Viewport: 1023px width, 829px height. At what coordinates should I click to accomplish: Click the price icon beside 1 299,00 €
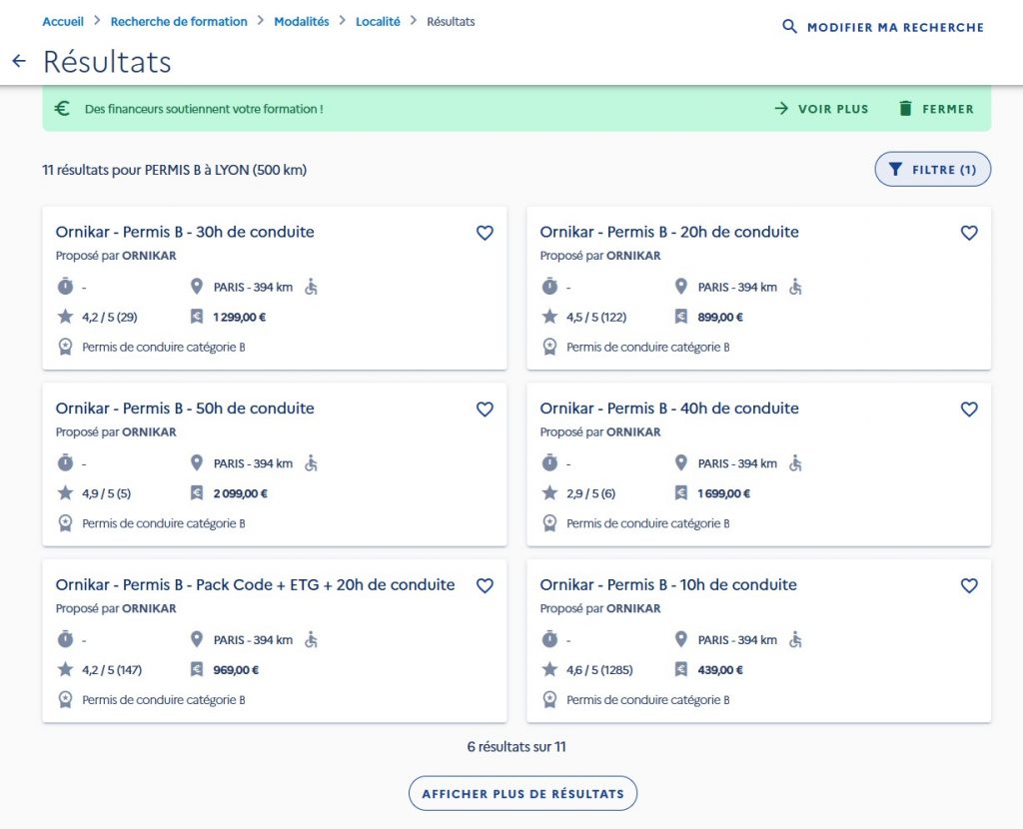coord(197,317)
